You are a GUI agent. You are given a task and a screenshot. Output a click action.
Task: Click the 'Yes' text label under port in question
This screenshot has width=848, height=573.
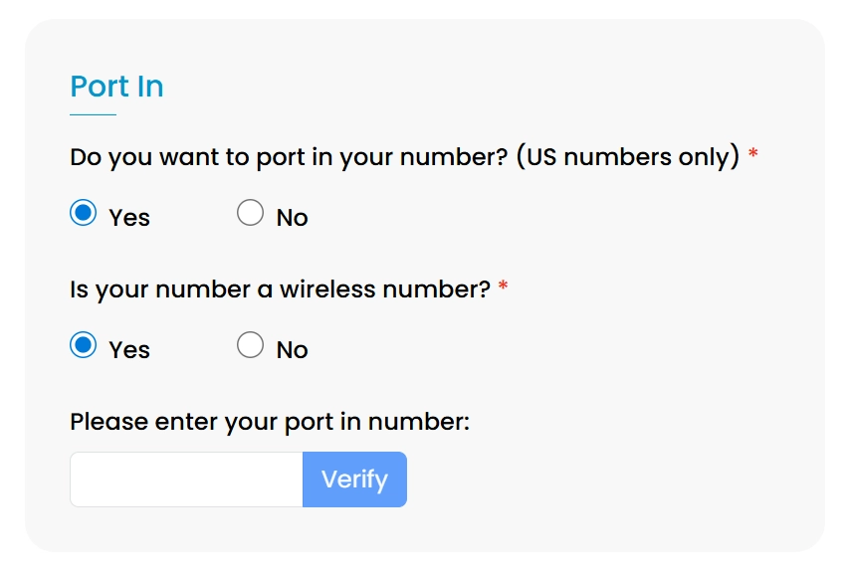click(x=129, y=218)
